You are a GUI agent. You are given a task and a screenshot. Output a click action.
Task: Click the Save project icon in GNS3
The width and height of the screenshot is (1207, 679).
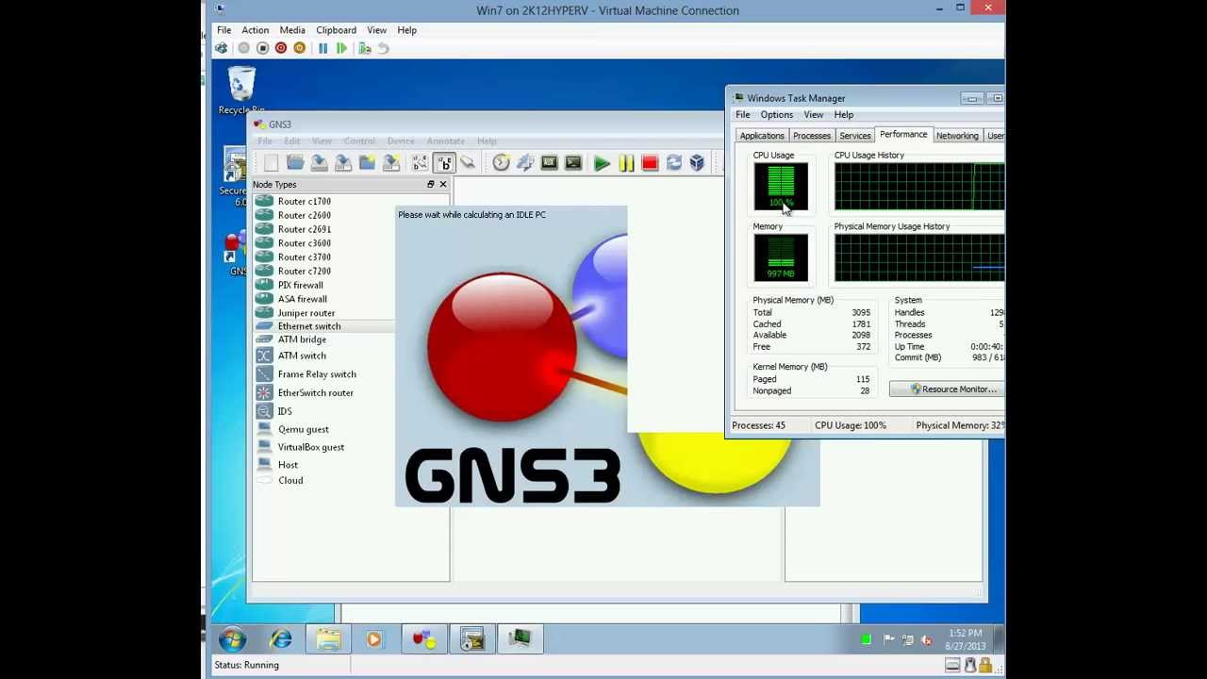coord(319,163)
